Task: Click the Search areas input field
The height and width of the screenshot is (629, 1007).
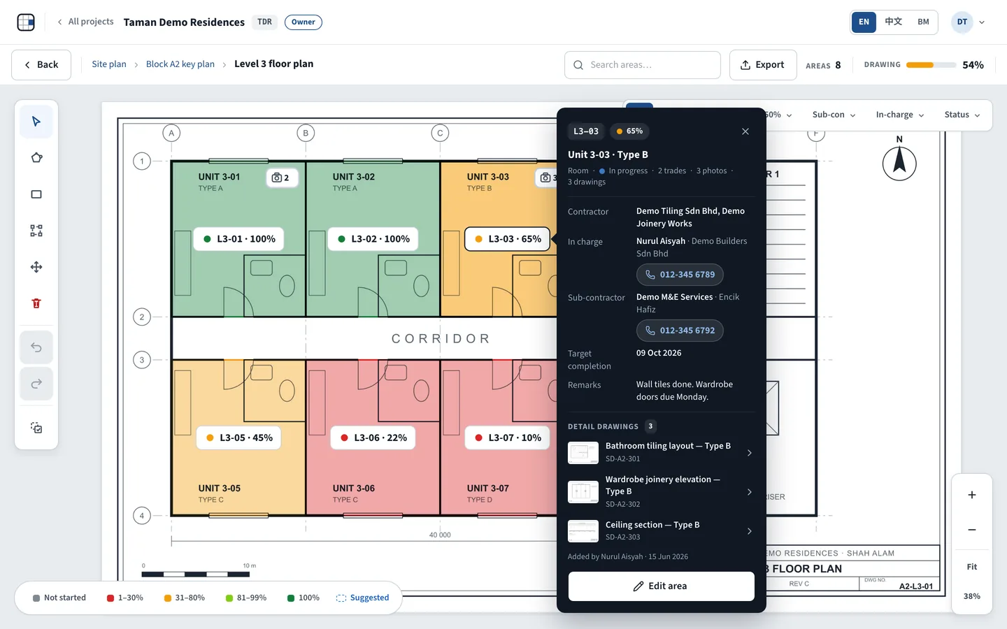Action: [643, 65]
